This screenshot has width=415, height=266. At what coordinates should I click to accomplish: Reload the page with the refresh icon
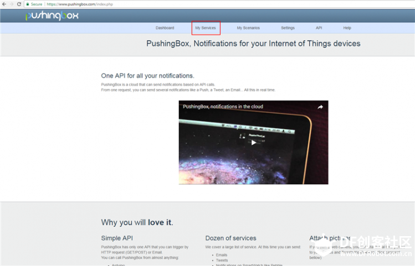(19, 4)
